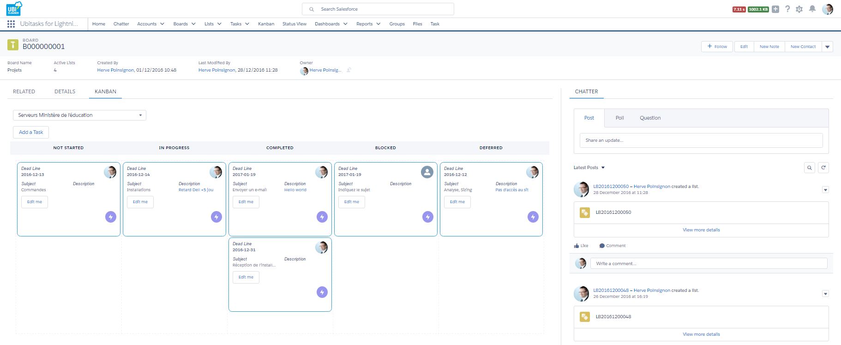Screen dimensions: 841x345
Task: Click the avatar on the Commandes card
Action: pos(110,172)
